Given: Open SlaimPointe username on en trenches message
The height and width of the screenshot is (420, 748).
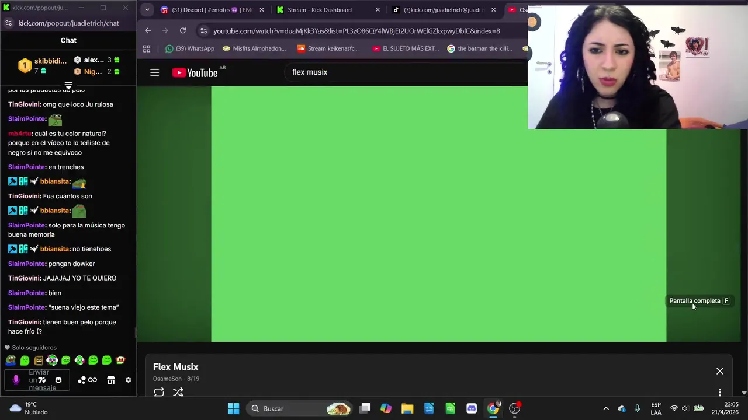Looking at the screenshot, I should click(27, 167).
